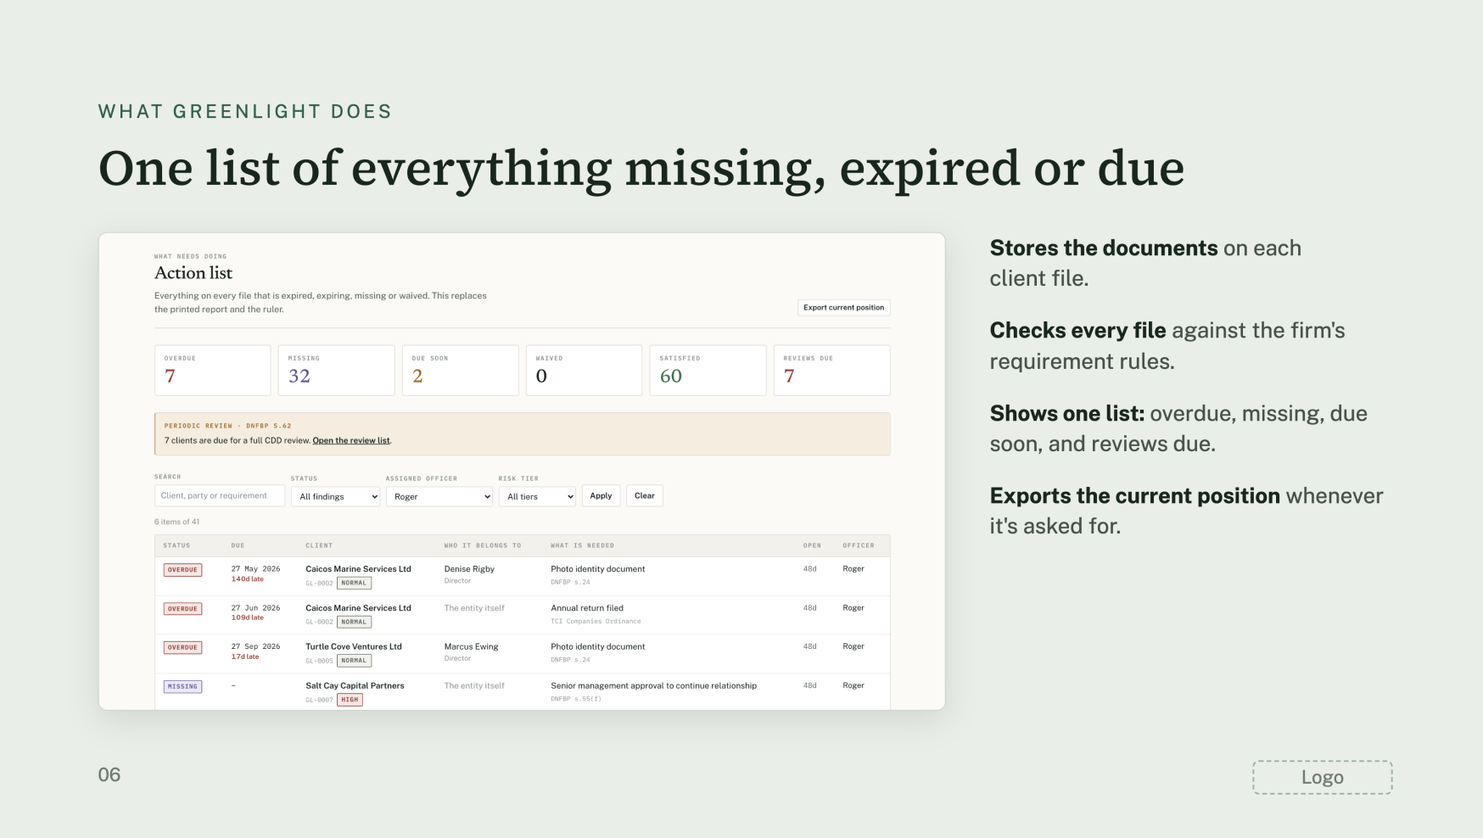Select the Missing 32 summary card

tap(337, 370)
